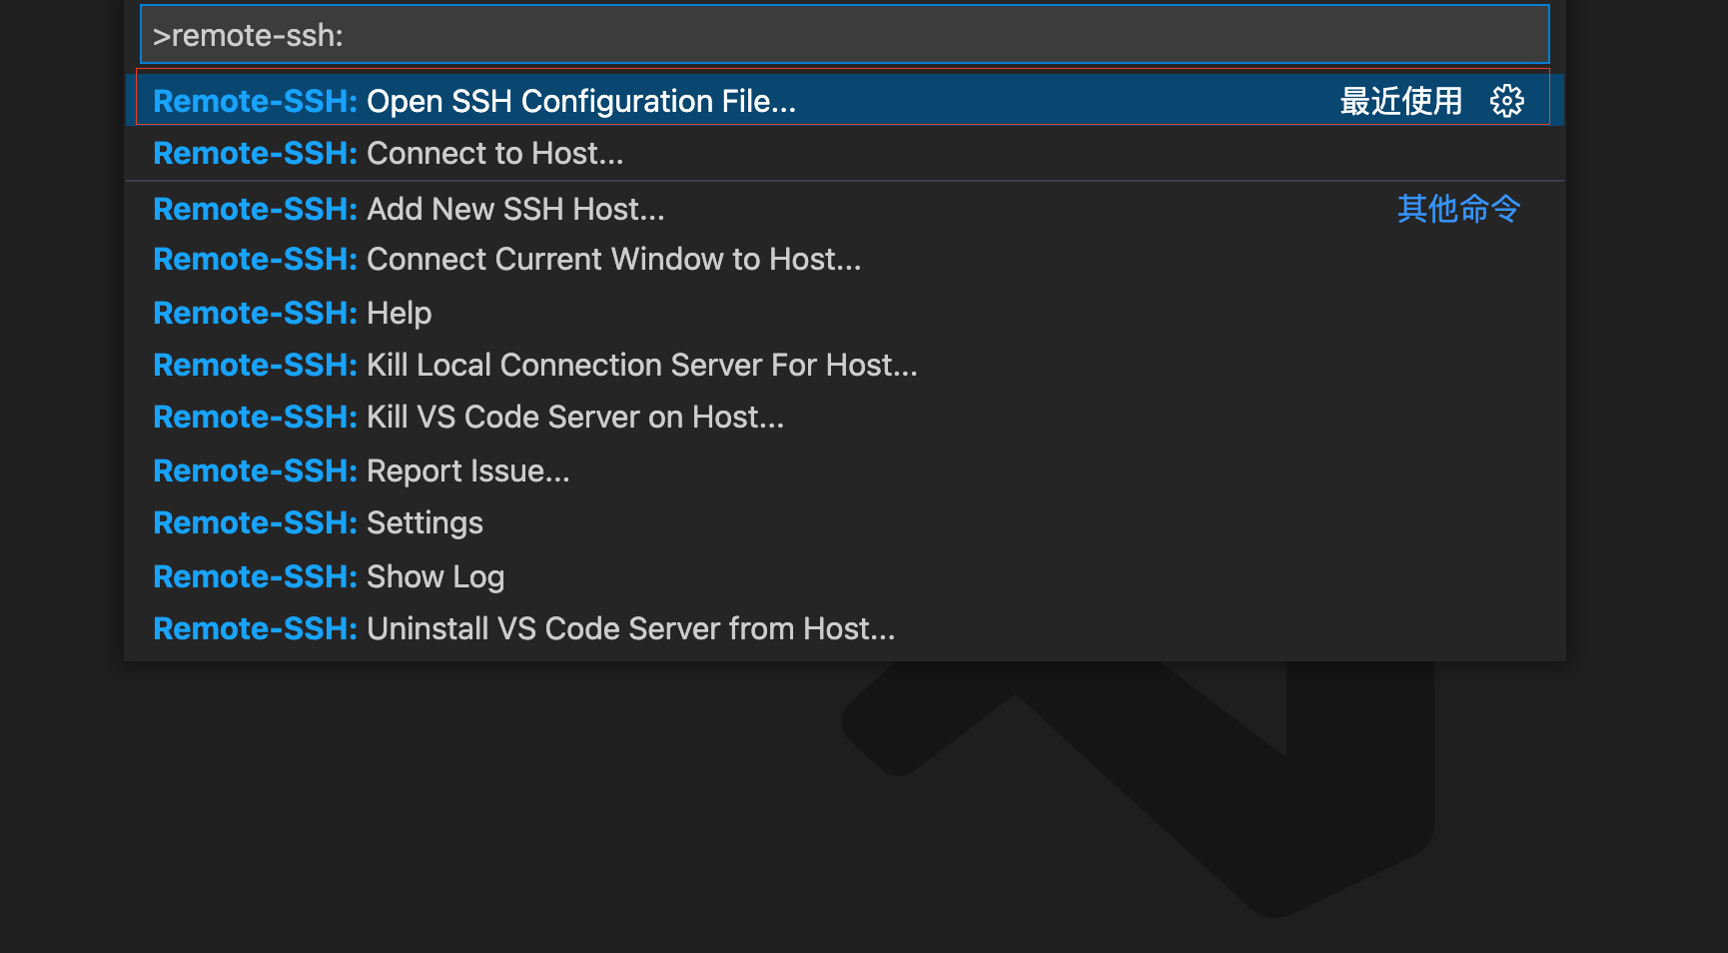Click the Remote-SSH prefix on Show Log row
Screen dimensions: 1728x953
tap(255, 577)
